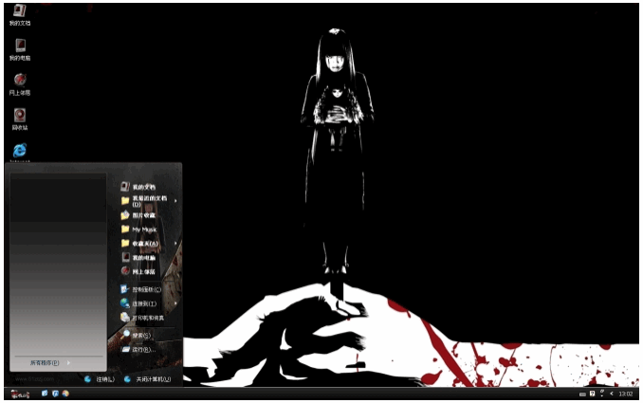Screen dimensions: 643x403
Task: Expand hidden tray icons with the arrow
Action: (612, 394)
